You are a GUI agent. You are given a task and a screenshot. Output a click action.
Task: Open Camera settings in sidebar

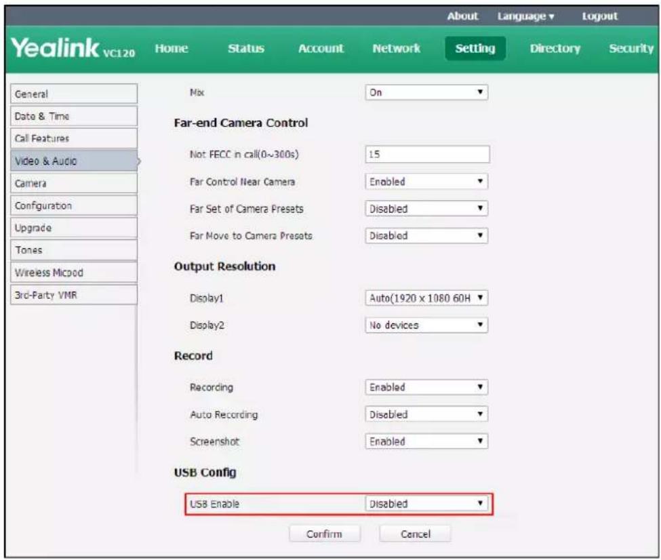click(74, 183)
